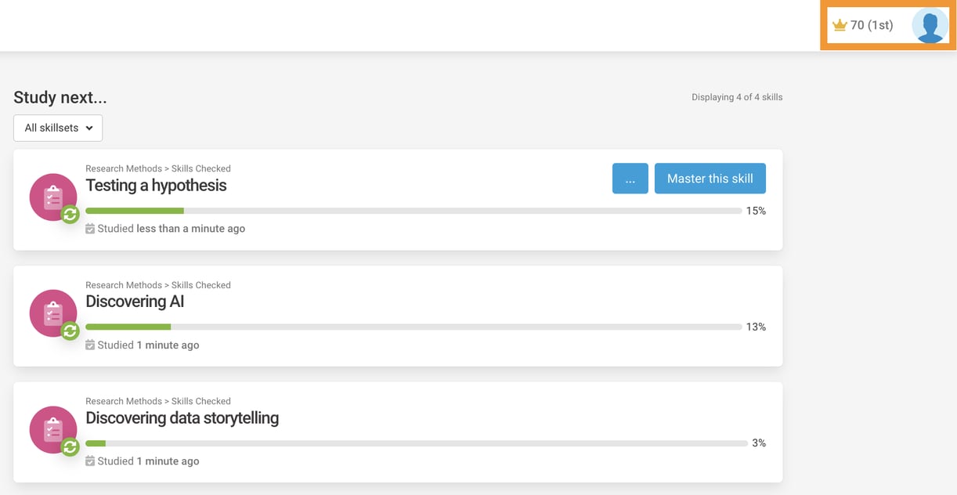Open the three-dots more options button

click(x=630, y=179)
